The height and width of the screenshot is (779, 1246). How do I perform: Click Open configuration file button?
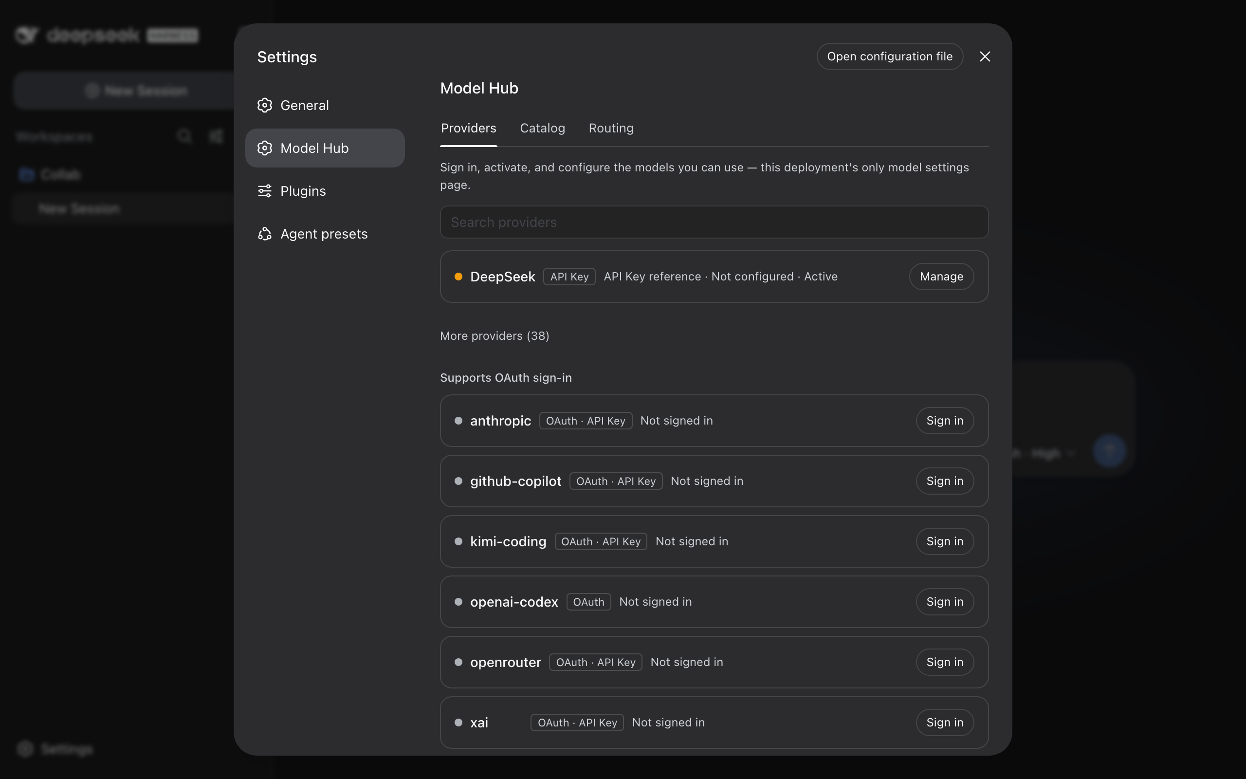click(x=890, y=56)
